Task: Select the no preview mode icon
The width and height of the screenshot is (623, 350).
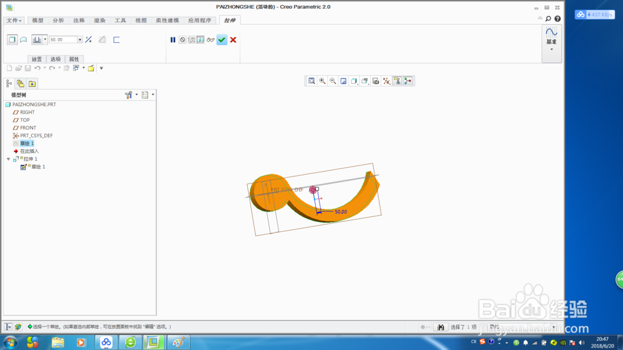Action: pyautogui.click(x=183, y=40)
